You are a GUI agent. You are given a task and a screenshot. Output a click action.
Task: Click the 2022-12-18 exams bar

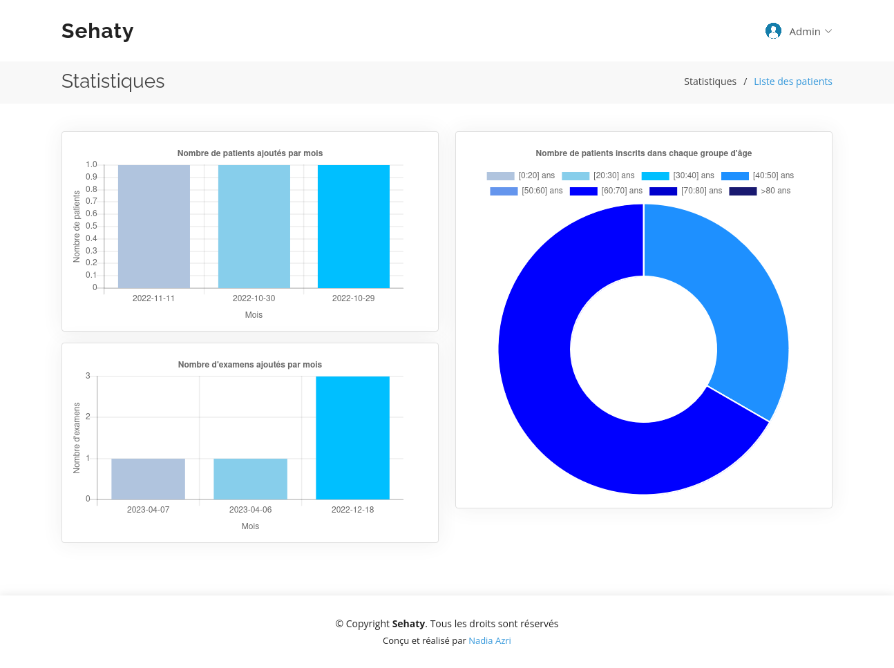[352, 438]
